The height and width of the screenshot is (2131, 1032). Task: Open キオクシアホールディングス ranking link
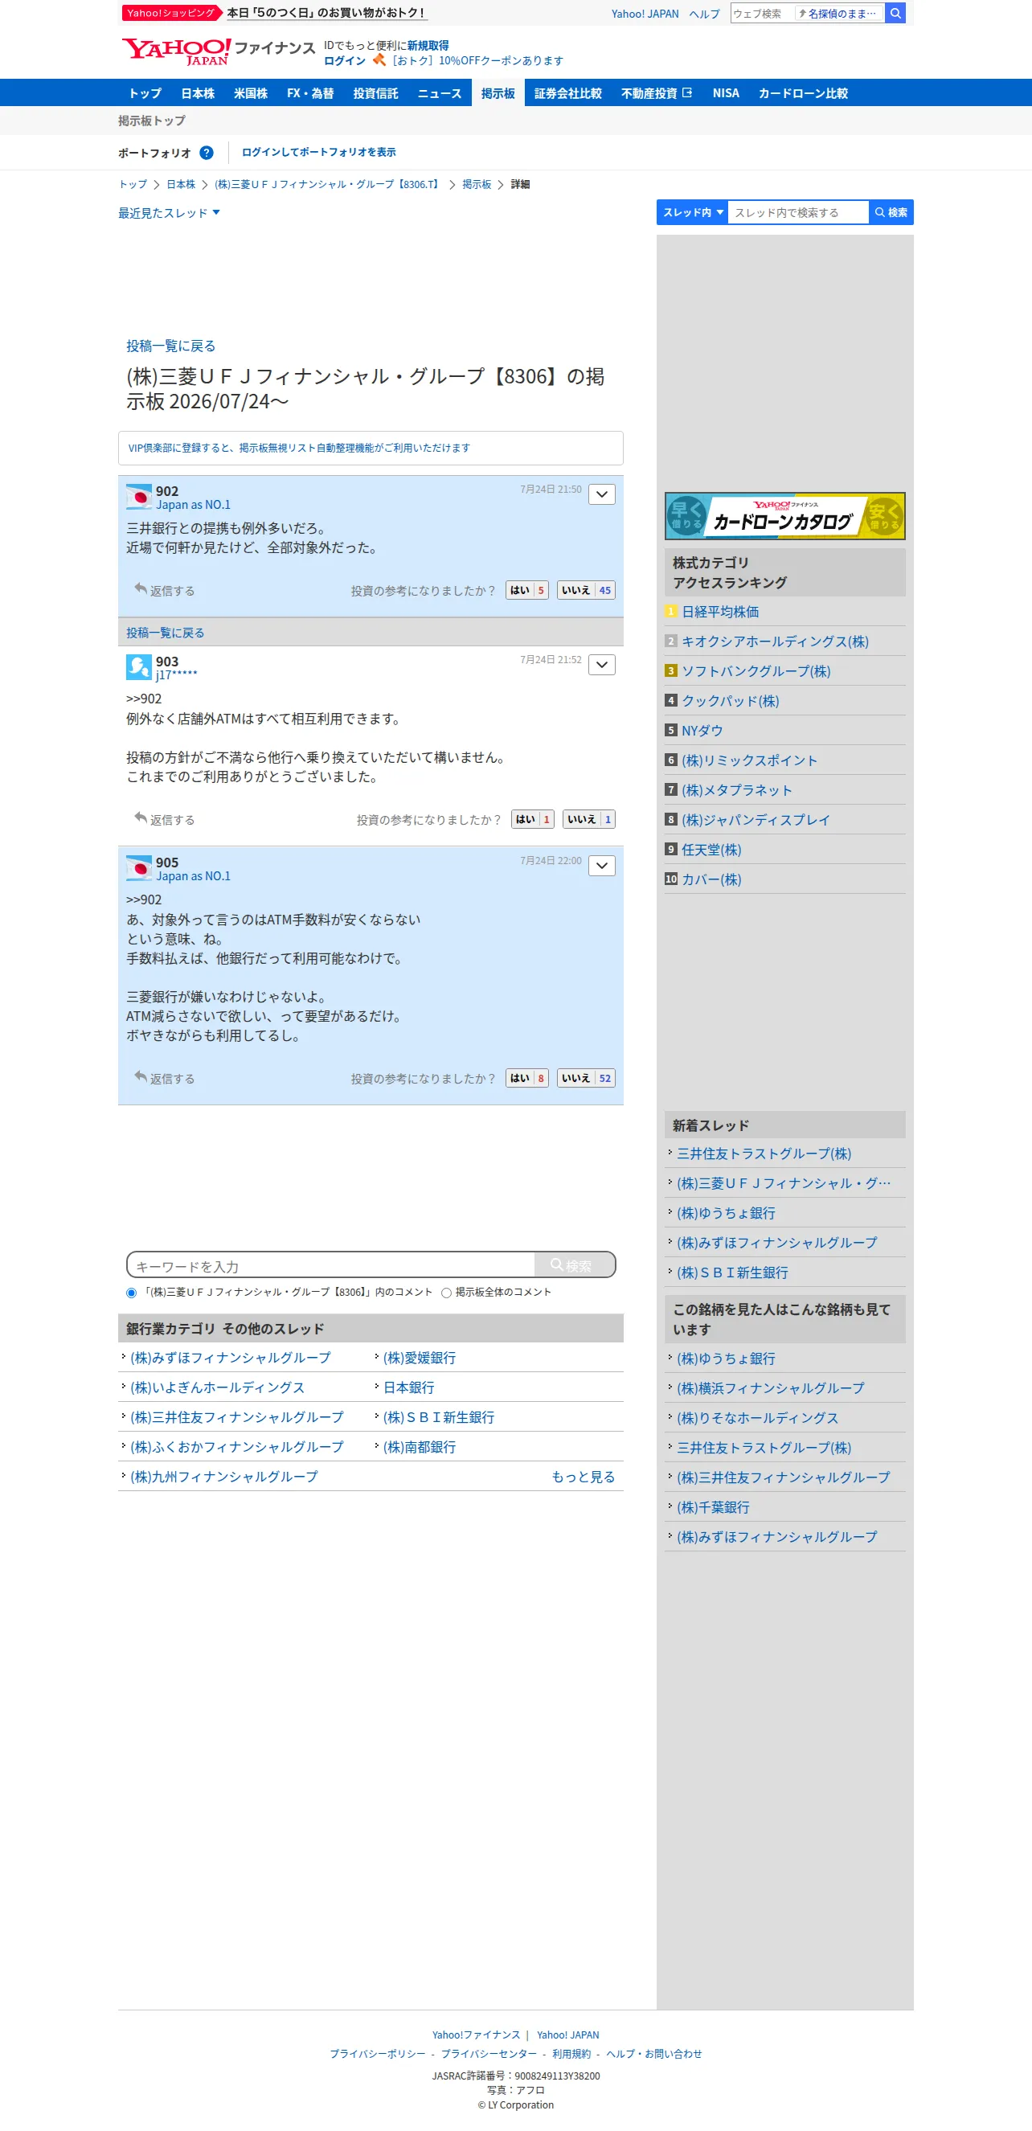[x=775, y=642]
